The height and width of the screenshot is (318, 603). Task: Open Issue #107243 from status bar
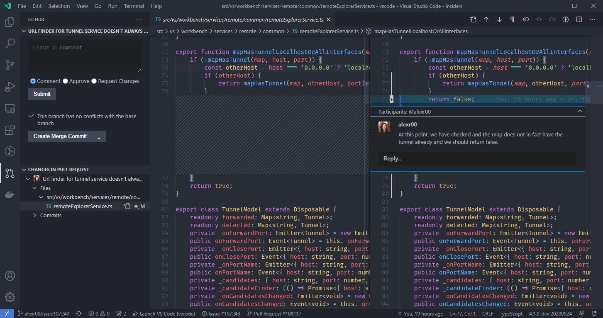[x=220, y=313]
